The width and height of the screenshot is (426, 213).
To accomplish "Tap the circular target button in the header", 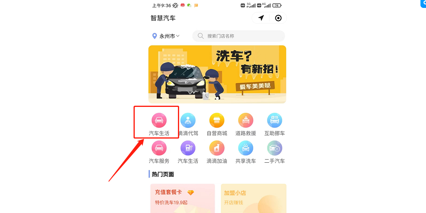I will pyautogui.click(x=278, y=18).
